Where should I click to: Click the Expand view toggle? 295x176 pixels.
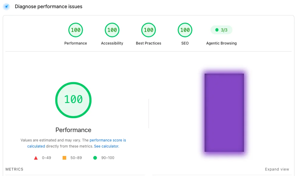pos(277,169)
